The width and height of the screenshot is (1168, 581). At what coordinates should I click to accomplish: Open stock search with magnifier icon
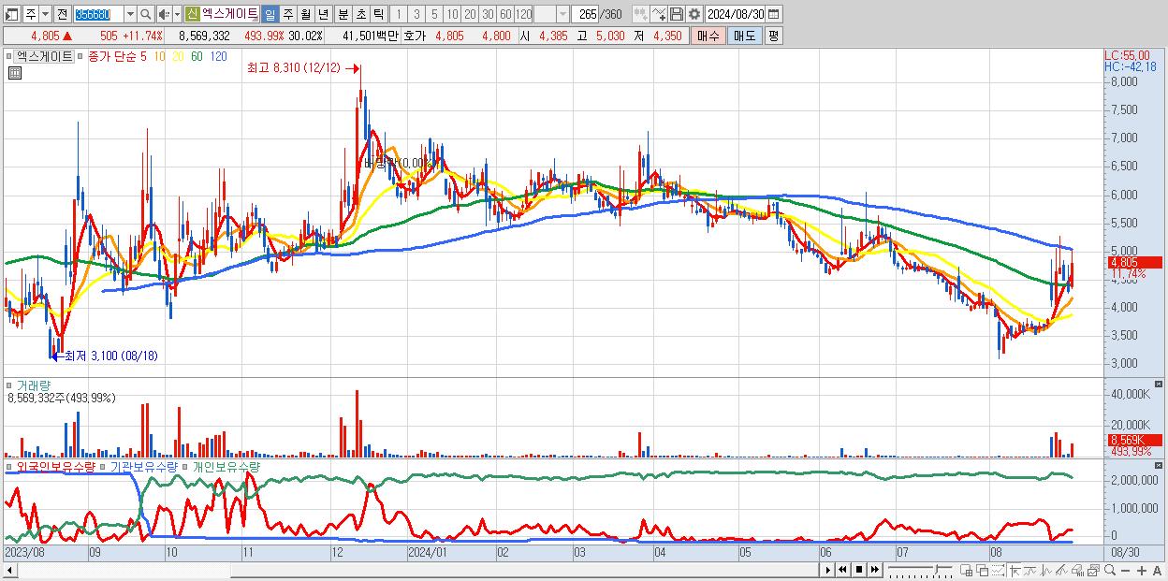click(145, 14)
